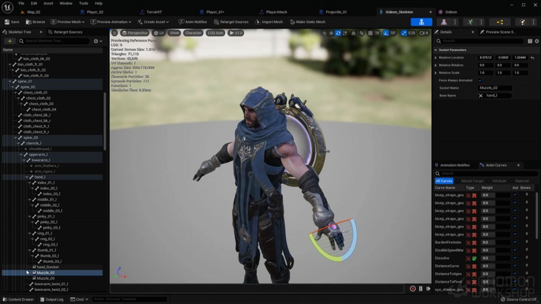Open the x1.0 playback speed menu
This screenshot has height=304, width=541.
tap(236, 33)
